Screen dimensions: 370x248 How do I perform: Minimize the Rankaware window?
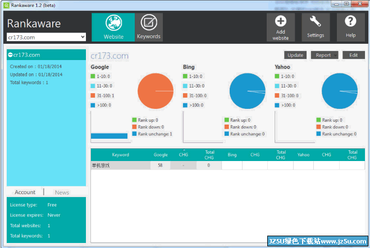(336, 4)
